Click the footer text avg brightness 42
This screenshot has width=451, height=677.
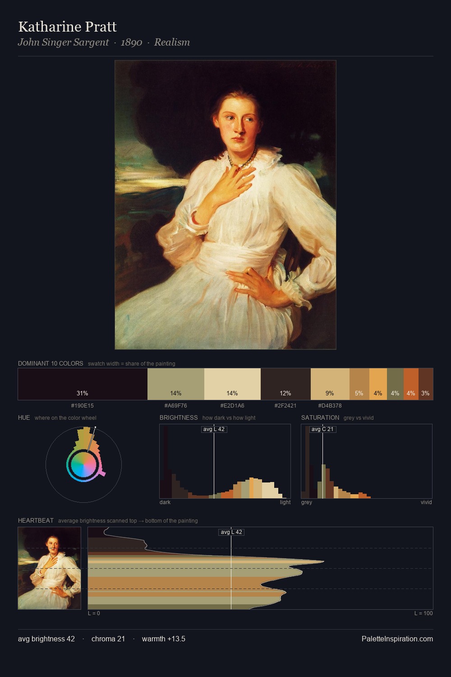(46, 639)
